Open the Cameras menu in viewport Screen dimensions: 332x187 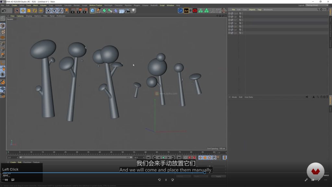tap(20, 16)
